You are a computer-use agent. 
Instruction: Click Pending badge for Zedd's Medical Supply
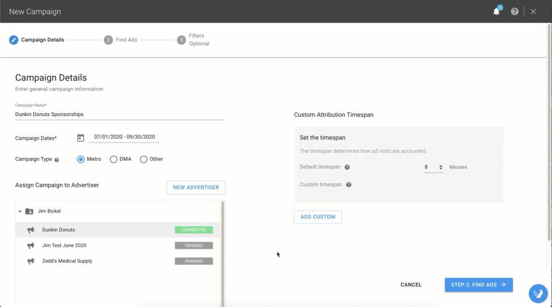[x=194, y=261]
